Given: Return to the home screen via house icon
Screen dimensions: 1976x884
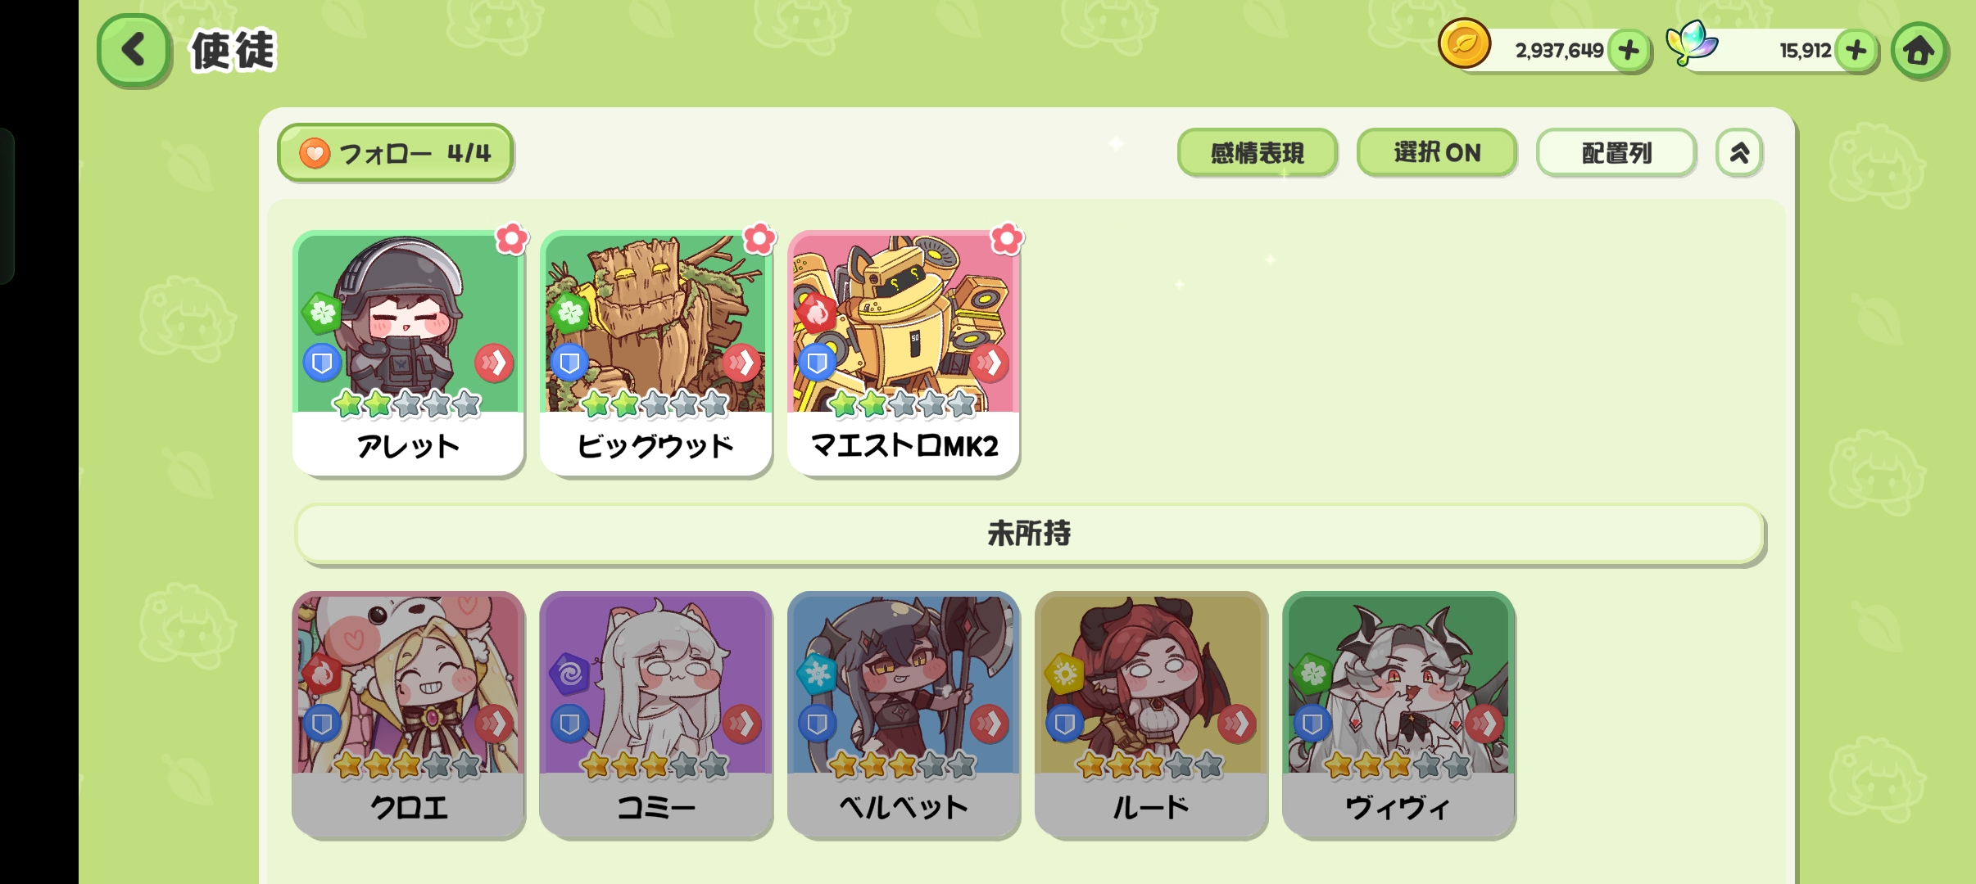Looking at the screenshot, I should point(1919,51).
